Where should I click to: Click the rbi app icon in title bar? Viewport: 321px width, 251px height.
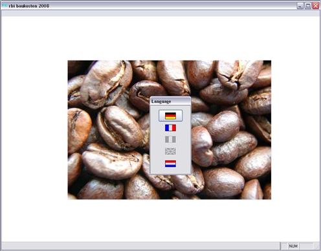[x=5, y=6]
